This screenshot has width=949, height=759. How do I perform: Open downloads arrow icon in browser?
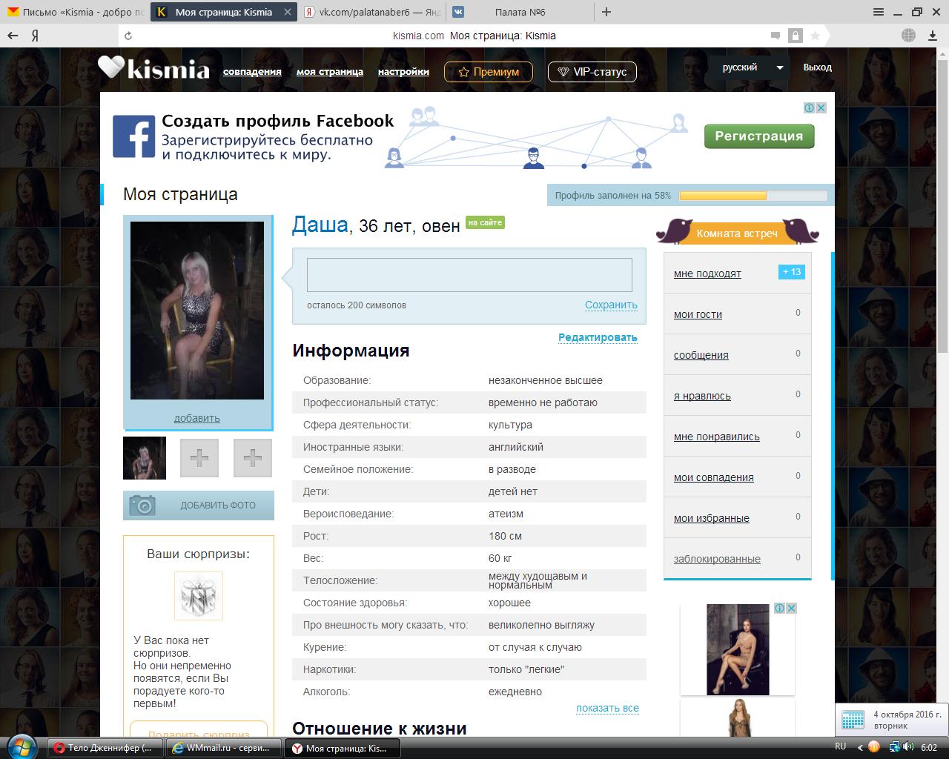point(933,36)
